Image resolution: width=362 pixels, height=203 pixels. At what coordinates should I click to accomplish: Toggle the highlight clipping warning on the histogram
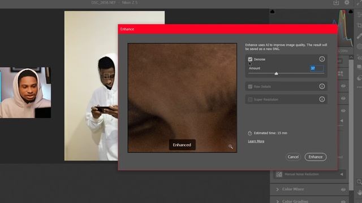[x=351, y=11]
